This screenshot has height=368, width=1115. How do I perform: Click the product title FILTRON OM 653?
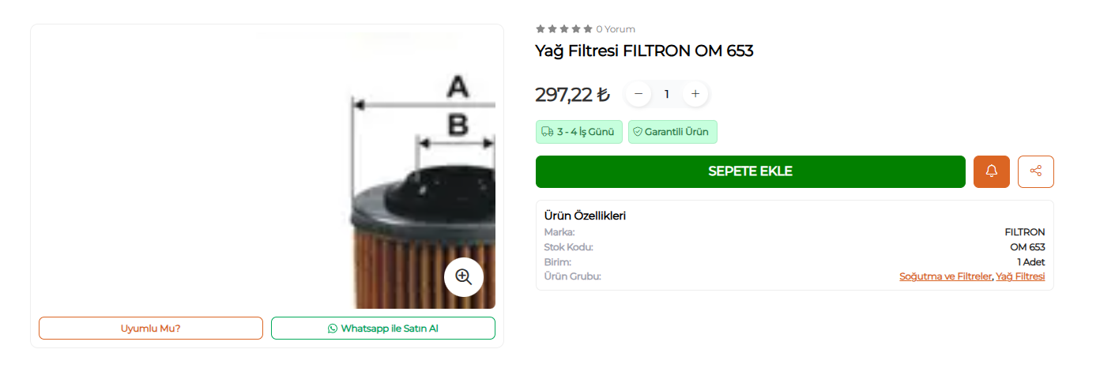(x=644, y=51)
